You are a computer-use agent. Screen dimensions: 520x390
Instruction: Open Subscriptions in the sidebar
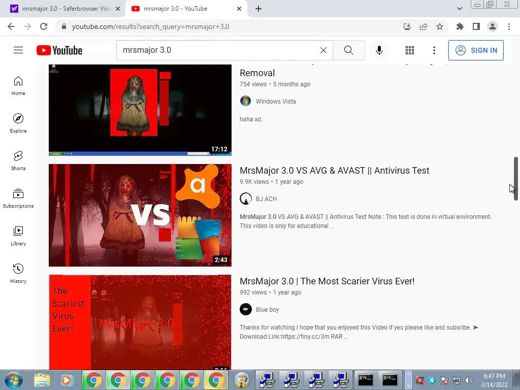18,199
